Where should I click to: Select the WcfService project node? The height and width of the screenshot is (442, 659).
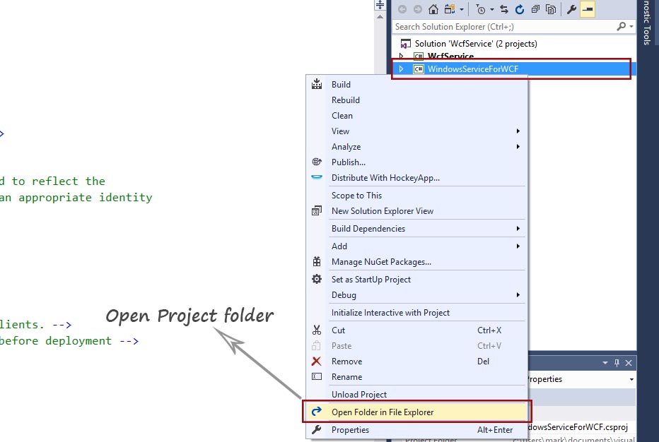(x=450, y=56)
